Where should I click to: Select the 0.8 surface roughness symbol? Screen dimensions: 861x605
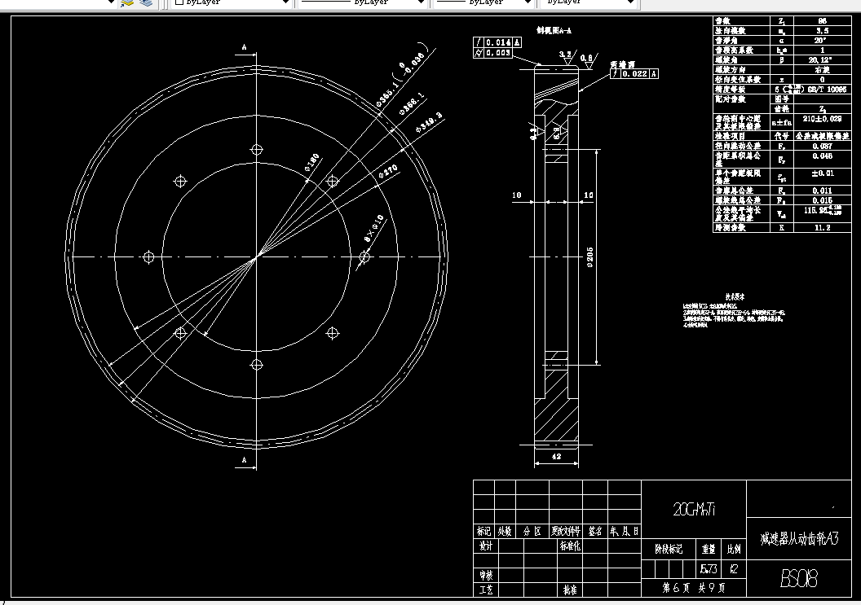[x=588, y=59]
